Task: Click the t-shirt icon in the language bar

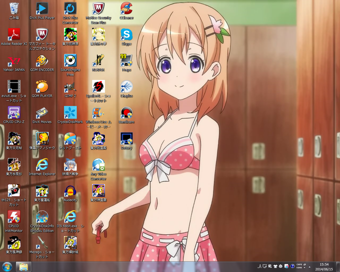Action: click(x=275, y=266)
